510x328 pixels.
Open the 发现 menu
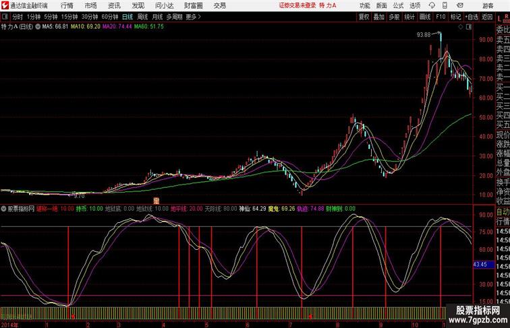(x=138, y=5)
